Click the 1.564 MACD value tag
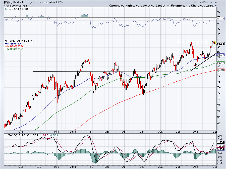This screenshot has width=226, height=169. pos(220,142)
